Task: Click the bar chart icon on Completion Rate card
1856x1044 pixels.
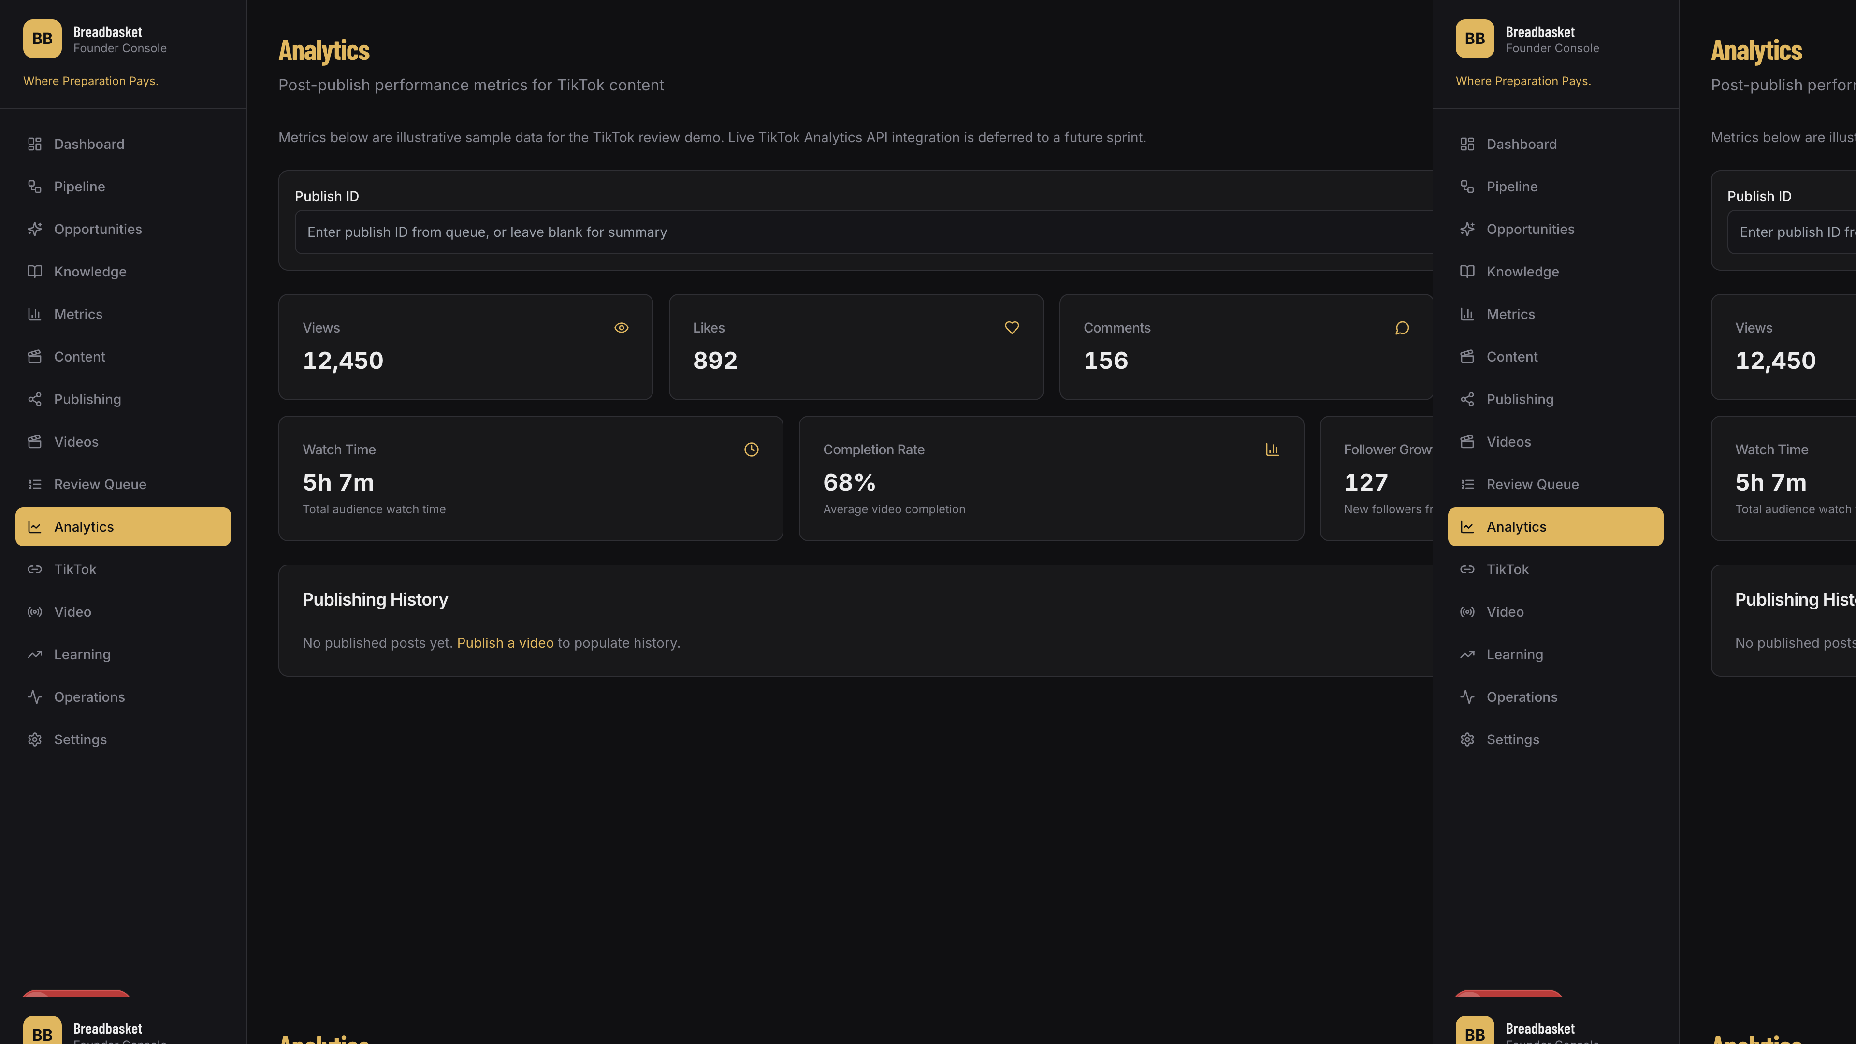Action: 1273,449
